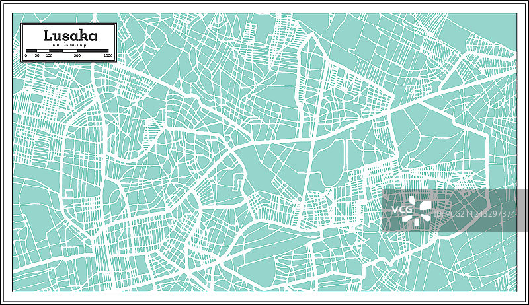Viewport: 529px width, 305px height.
Task: Click the 100 label on scale bar
Action: tap(49, 56)
